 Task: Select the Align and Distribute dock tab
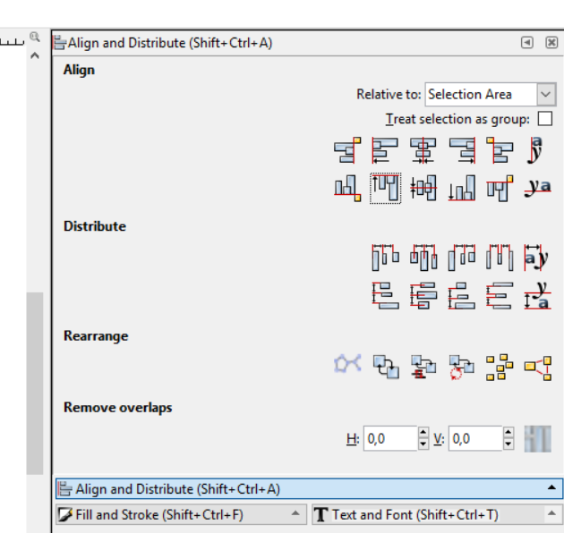point(310,489)
